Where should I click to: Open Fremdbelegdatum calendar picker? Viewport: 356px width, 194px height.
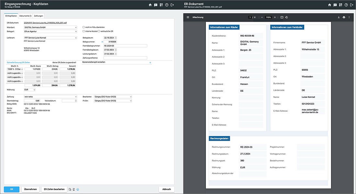tap(116, 50)
